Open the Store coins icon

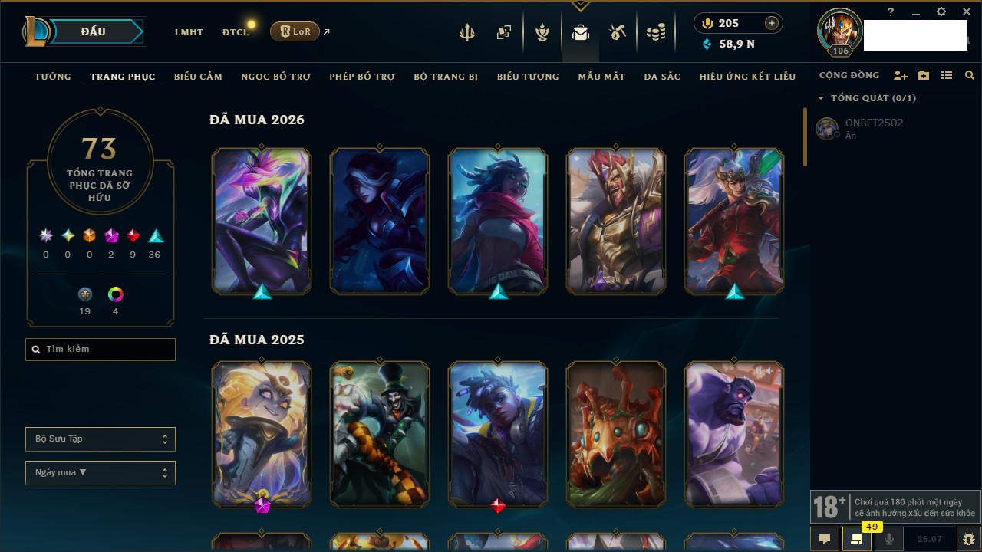point(655,32)
